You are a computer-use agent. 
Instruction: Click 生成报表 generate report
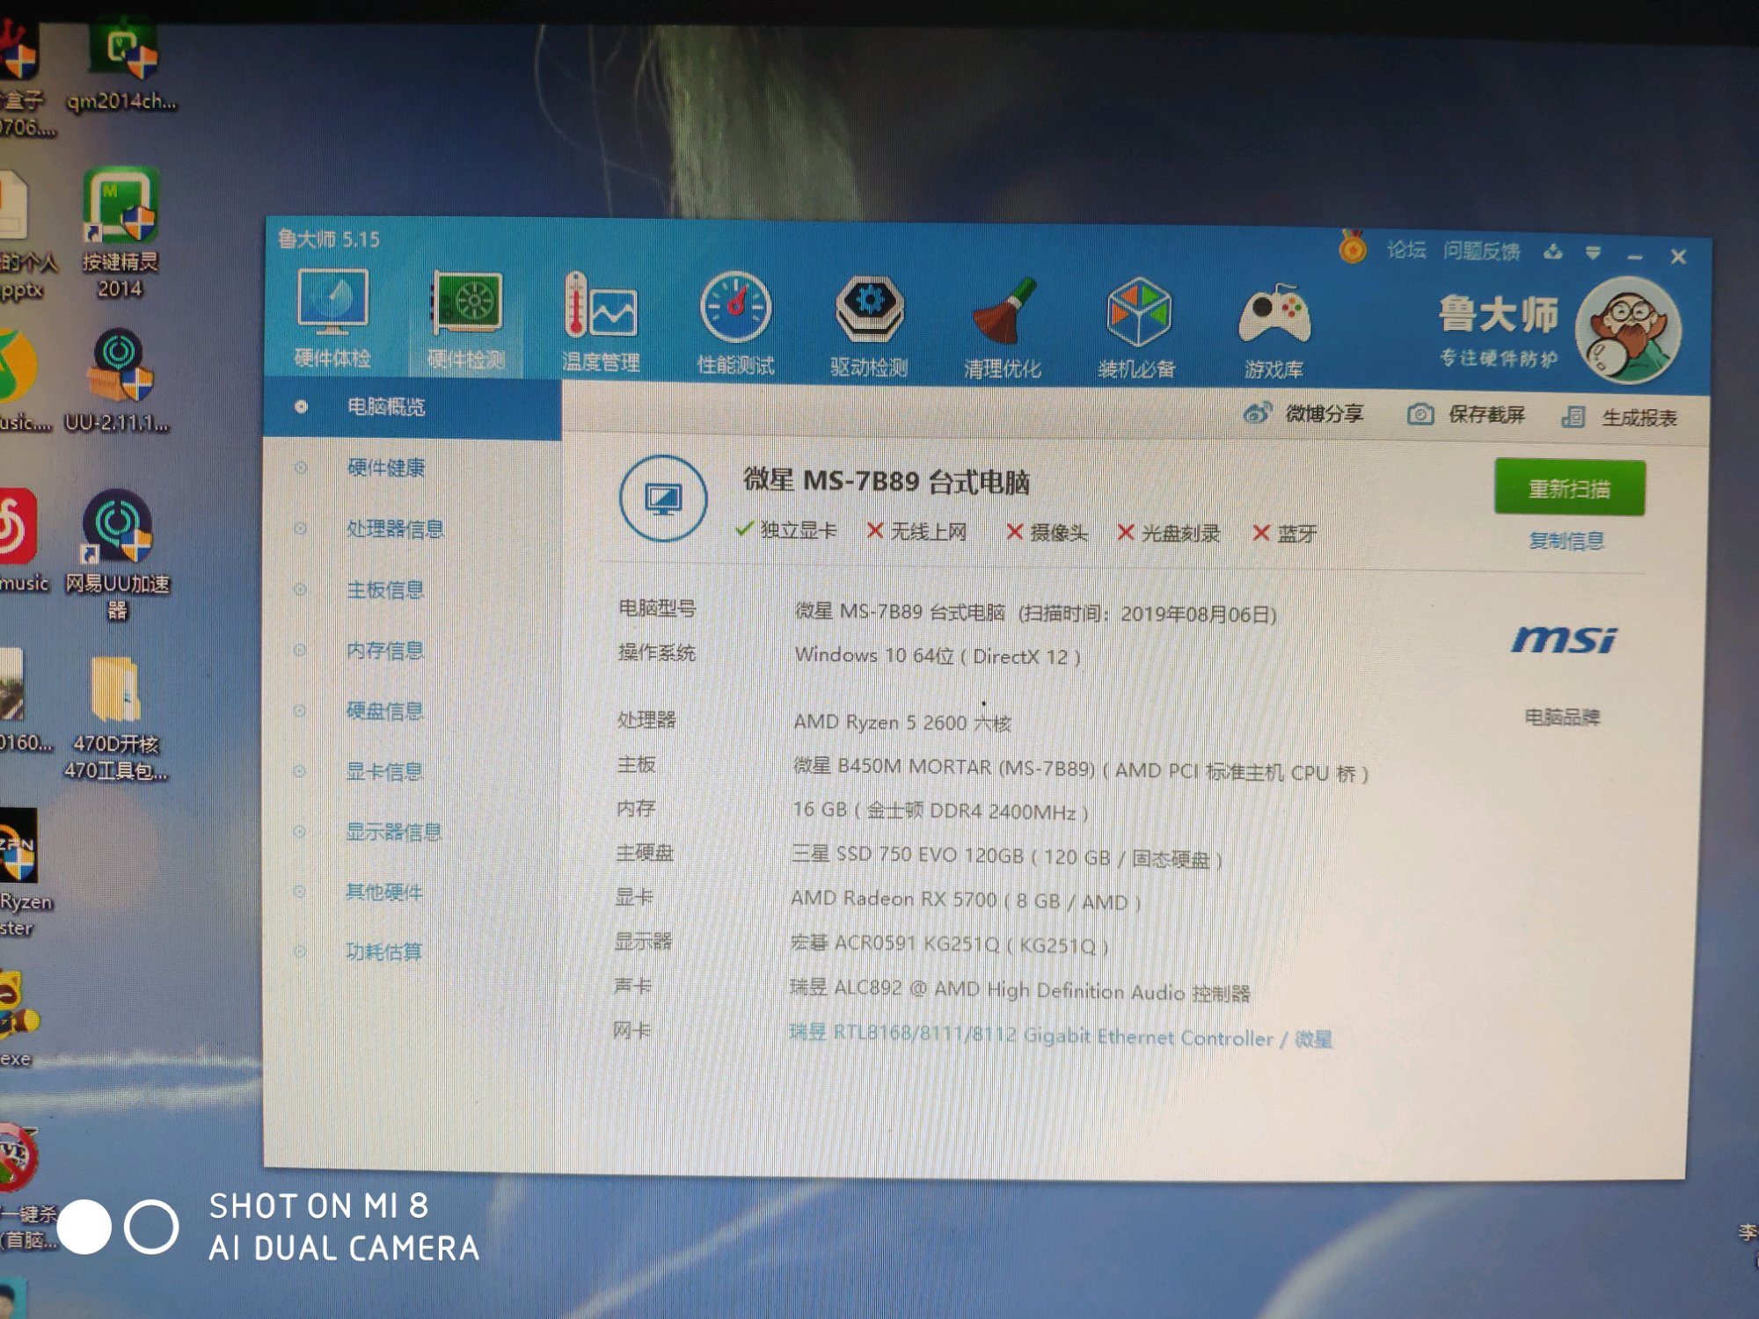(1619, 417)
